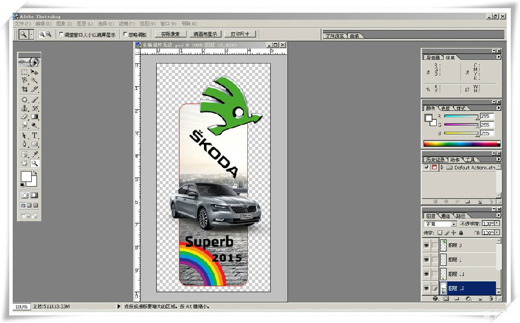Select the Healing Brush tool

pyautogui.click(x=24, y=99)
